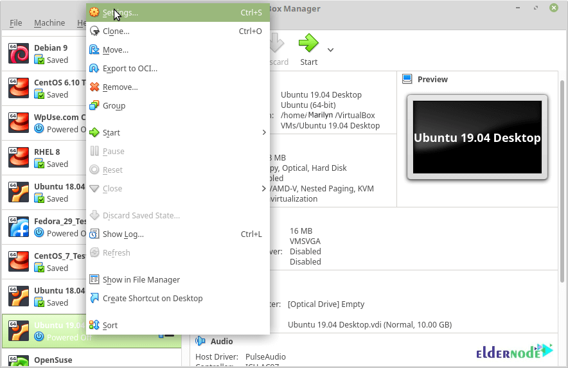Click the orange Settings gear icon

94,12
